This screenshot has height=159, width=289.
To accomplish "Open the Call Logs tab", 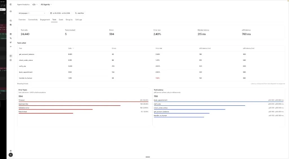I will (78, 19).
